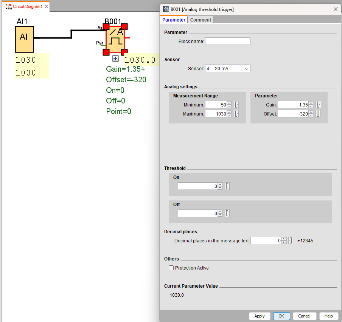Click reference button next to Minimum field
This screenshot has height=322, width=342.
236,105
